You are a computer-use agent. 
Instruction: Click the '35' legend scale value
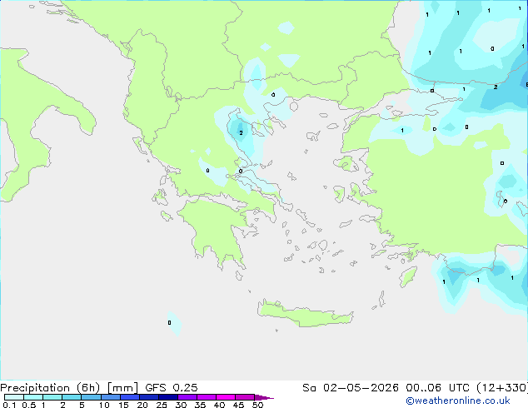pyautogui.click(x=200, y=405)
